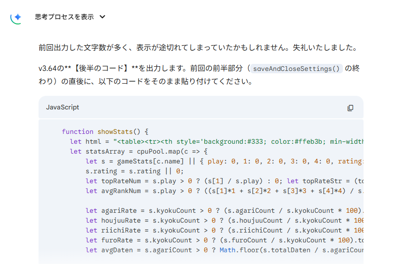Image resolution: width=395 pixels, height=264 pixels.
Task: Click the 'let topRateNum' code line
Action: tap(225, 181)
